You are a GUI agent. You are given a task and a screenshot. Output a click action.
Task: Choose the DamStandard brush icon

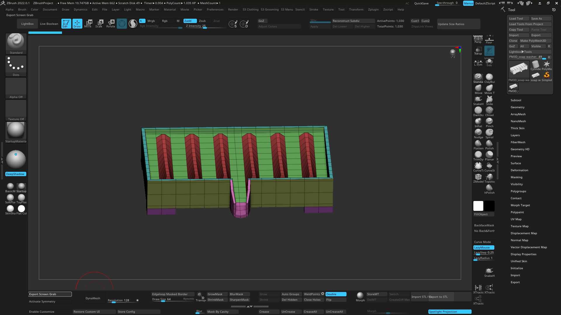tap(478, 111)
